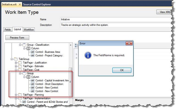Expand the TabPage - Planning node
This screenshot has width=176, height=109.
[x=16, y=95]
